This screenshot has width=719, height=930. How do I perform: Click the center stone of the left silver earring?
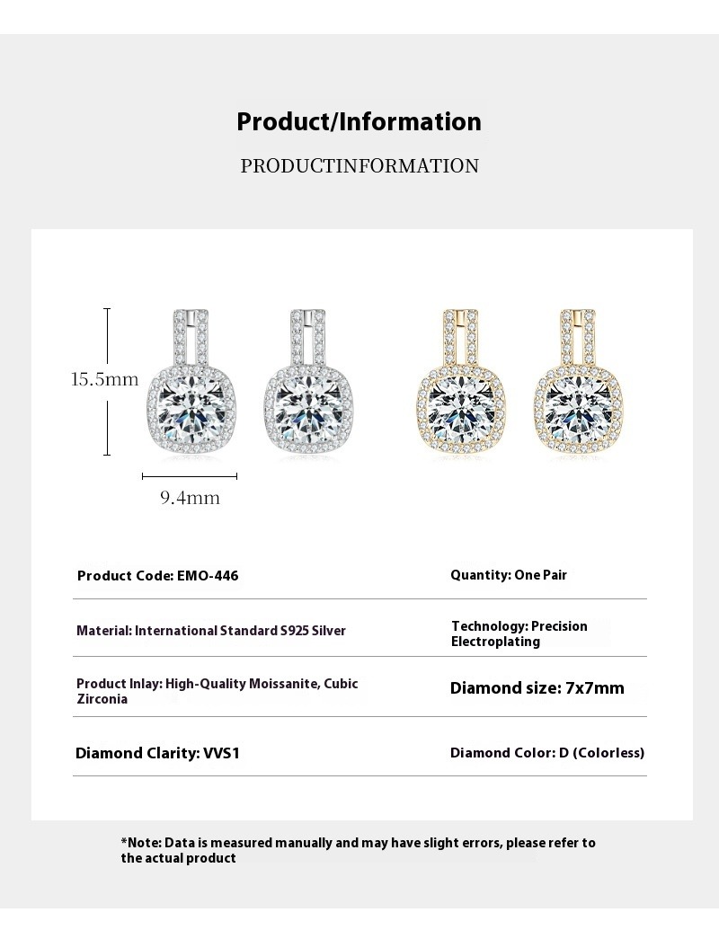(191, 411)
